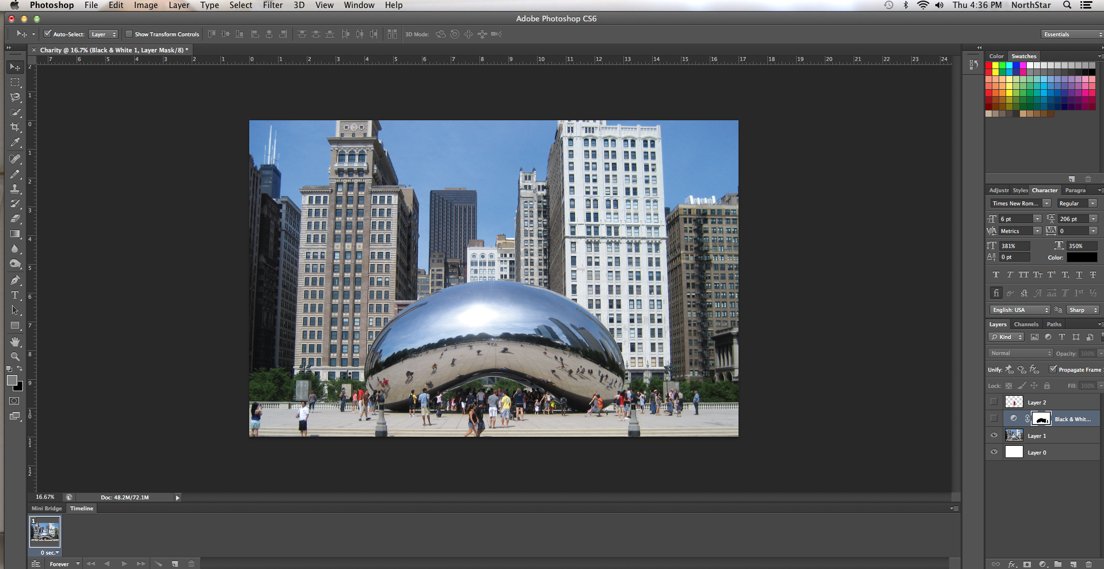Click the 3D Rotate mode icon
1104x569 pixels.
point(441,34)
